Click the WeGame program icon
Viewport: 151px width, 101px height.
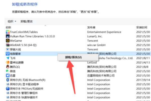(8, 41)
